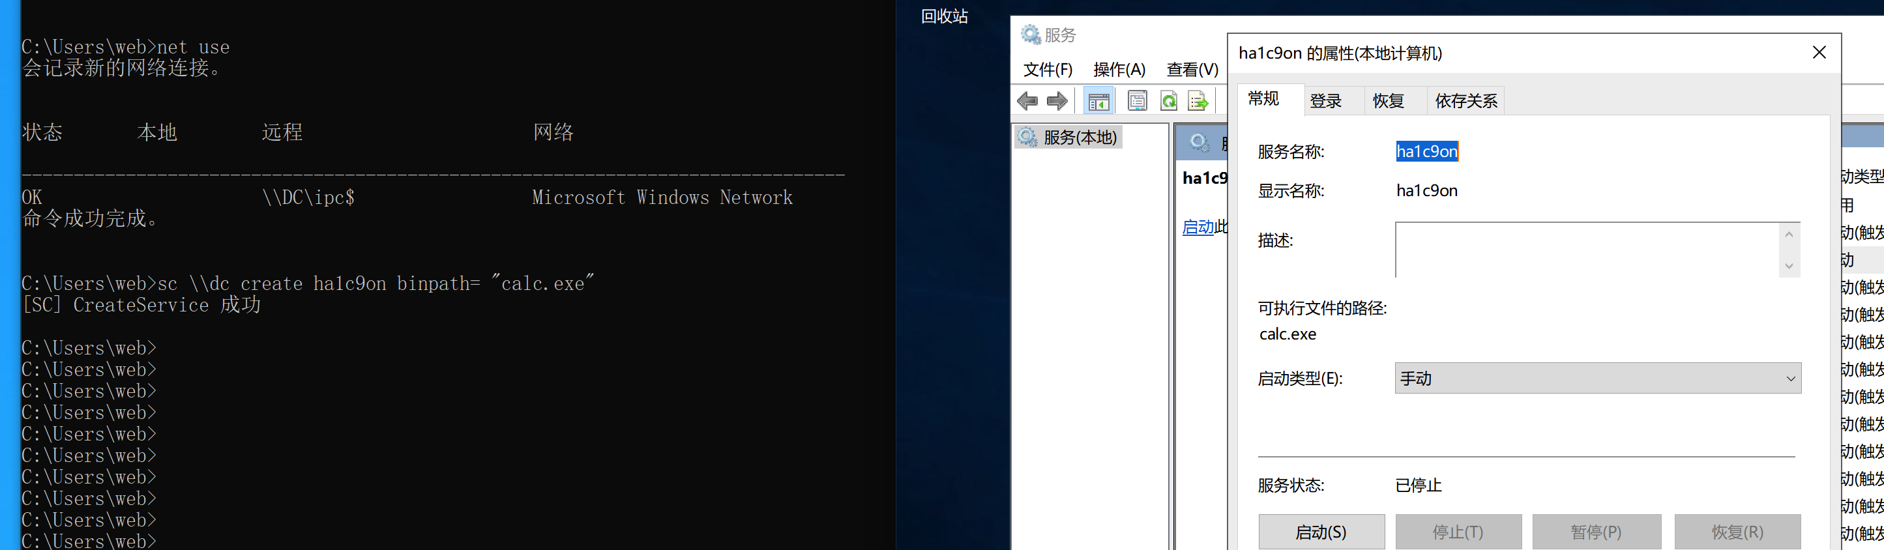Click 会记录新的网络连接 line in terminal
This screenshot has width=1884, height=550.
pyautogui.click(x=121, y=68)
